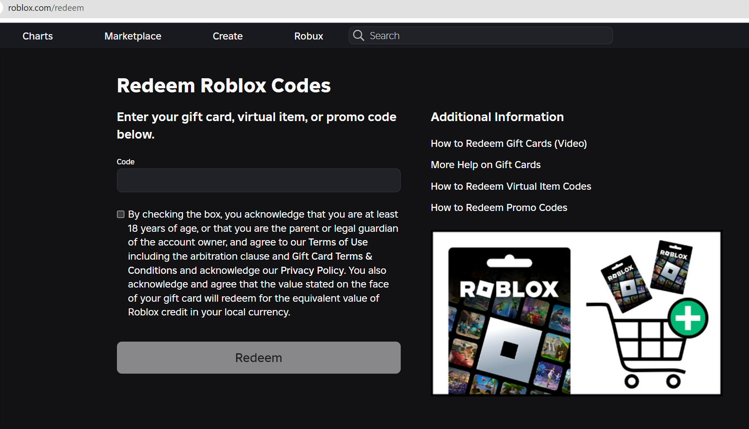Open How to Redeem Virtual Item Codes
Viewport: 749px width, 429px height.
(511, 186)
